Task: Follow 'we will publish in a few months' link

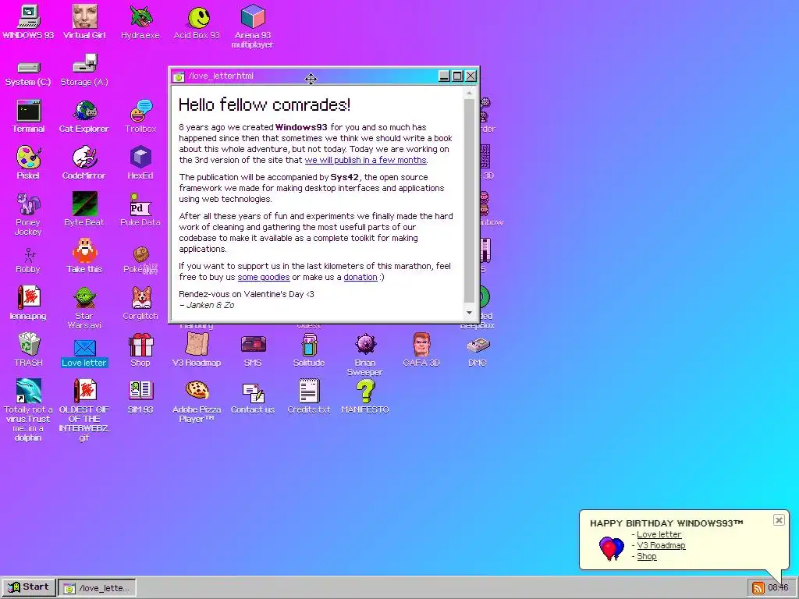Action: point(365,160)
